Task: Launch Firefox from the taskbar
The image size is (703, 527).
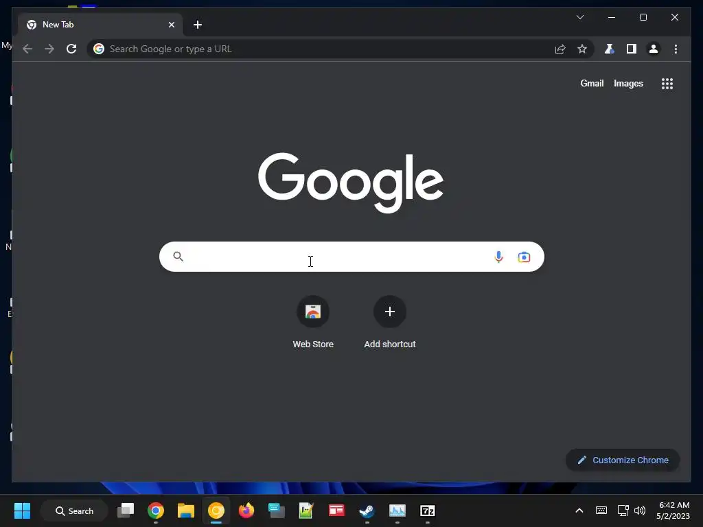Action: coord(246,511)
